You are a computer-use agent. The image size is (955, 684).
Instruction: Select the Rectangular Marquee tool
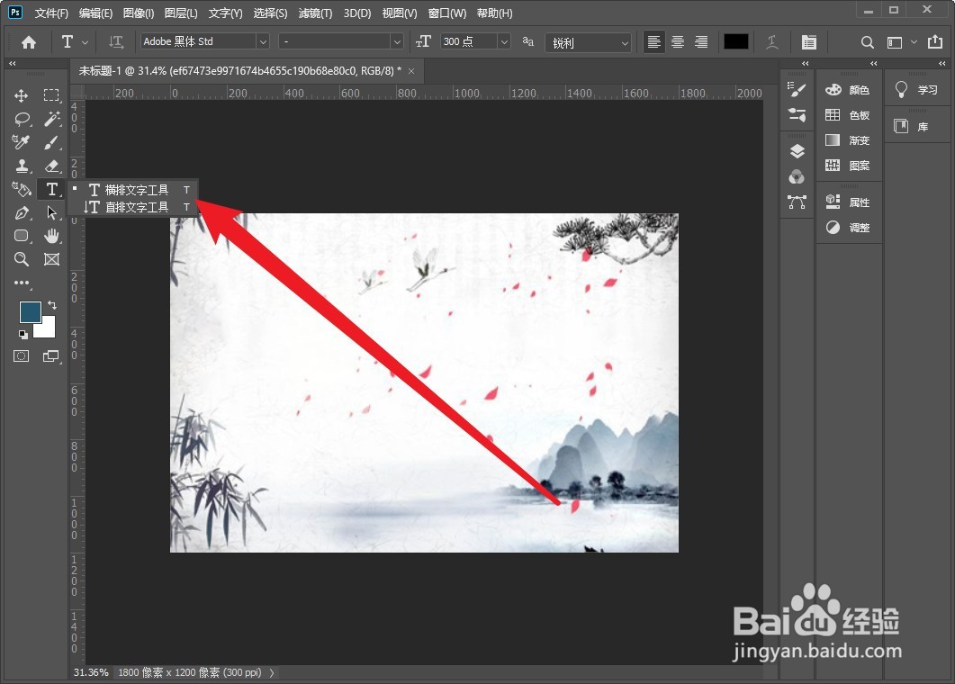(52, 95)
